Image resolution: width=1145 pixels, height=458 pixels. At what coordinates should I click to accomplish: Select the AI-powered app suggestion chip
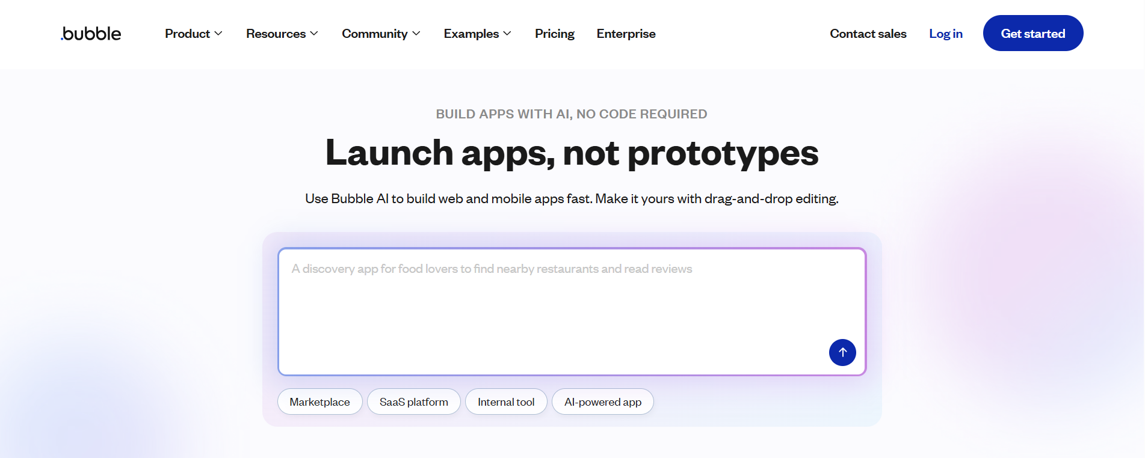[602, 402]
